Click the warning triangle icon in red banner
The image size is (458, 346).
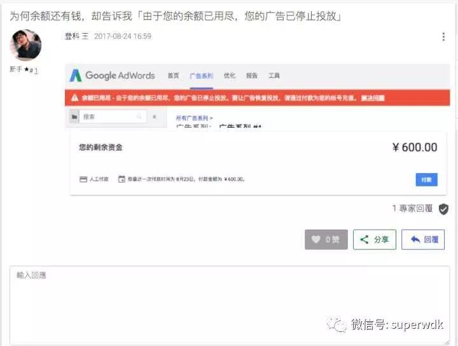pyautogui.click(x=75, y=98)
